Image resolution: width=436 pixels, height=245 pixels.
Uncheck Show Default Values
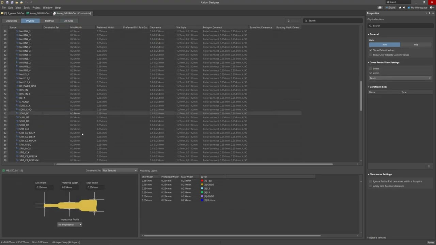pyautogui.click(x=371, y=50)
